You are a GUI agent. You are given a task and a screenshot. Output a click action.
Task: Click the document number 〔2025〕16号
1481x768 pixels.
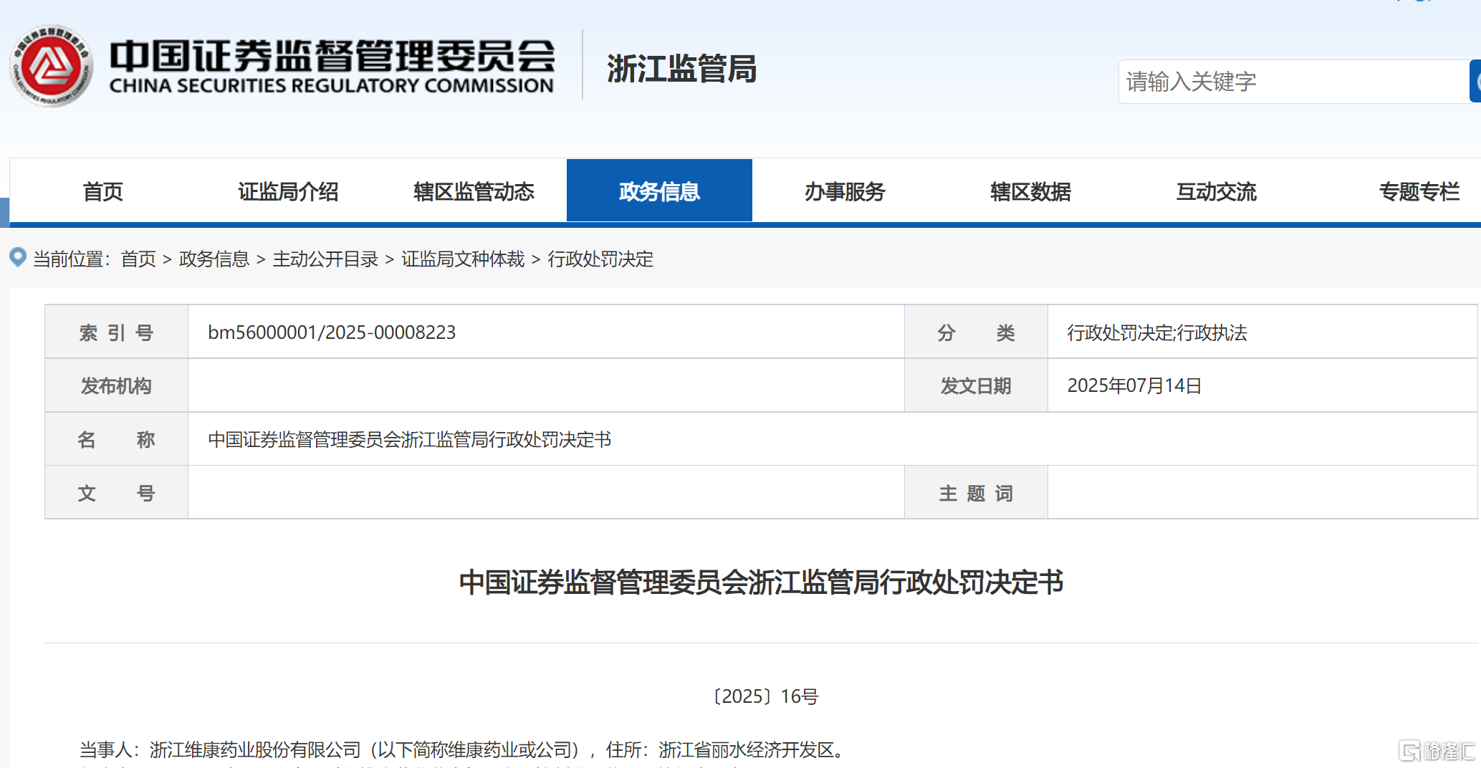(765, 696)
